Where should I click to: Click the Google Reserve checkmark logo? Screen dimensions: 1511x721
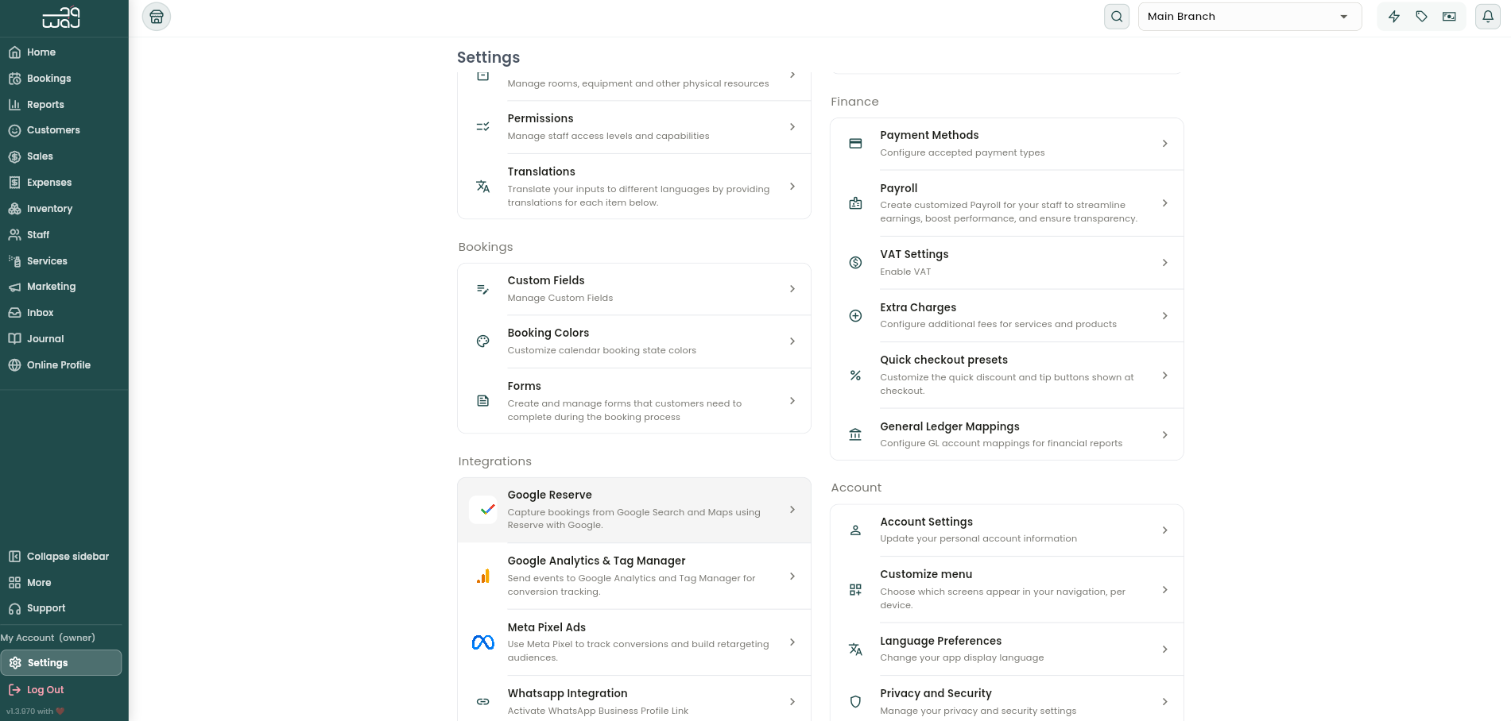click(483, 510)
